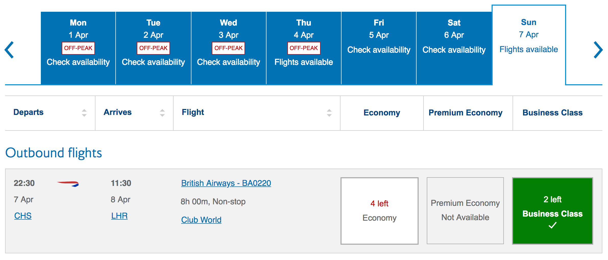
Task: Open British Airways - BA0220 flight details
Action: click(226, 183)
